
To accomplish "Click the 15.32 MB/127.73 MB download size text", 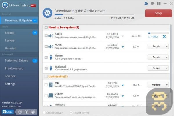I will [x=122, y=18].
